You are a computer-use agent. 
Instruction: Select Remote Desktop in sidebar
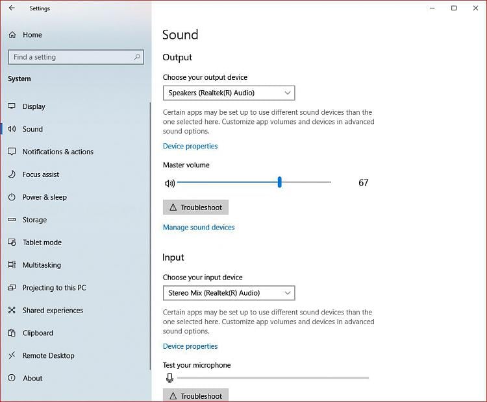click(x=48, y=356)
